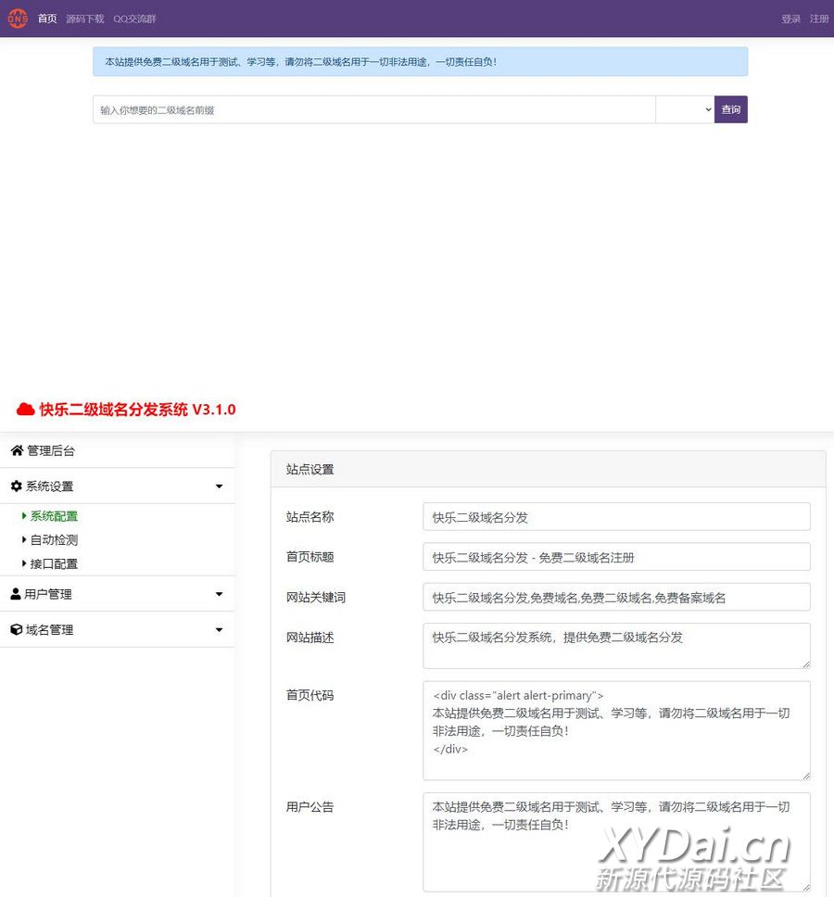Expand the 域名管理 caret arrow

tap(219, 630)
